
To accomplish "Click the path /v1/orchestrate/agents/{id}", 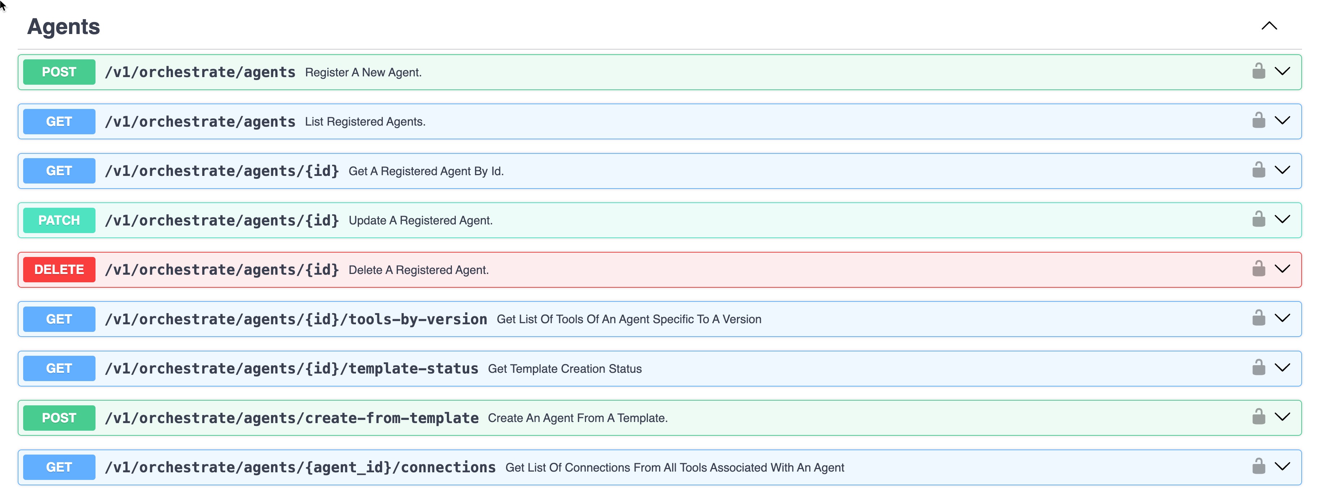I will tap(222, 170).
